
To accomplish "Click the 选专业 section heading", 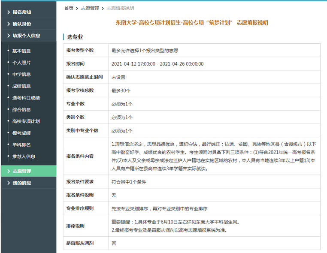I will [75, 37].
